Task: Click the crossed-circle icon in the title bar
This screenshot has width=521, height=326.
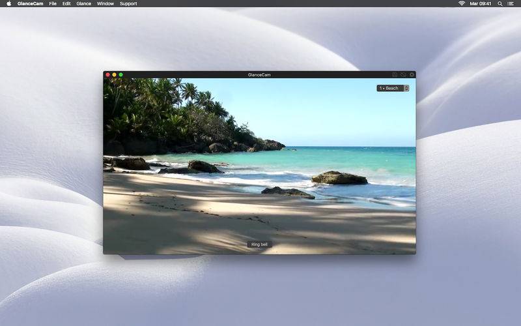Action: point(403,75)
